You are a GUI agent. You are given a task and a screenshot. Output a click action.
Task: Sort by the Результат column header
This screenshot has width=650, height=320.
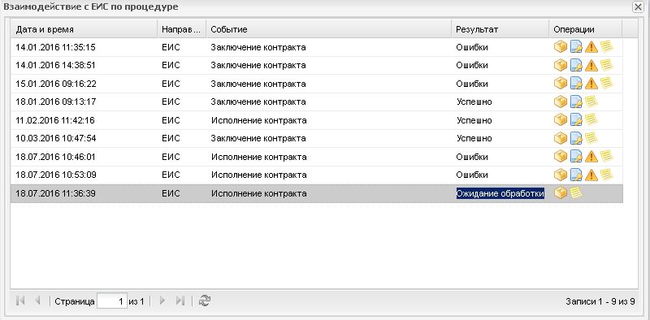click(500, 29)
